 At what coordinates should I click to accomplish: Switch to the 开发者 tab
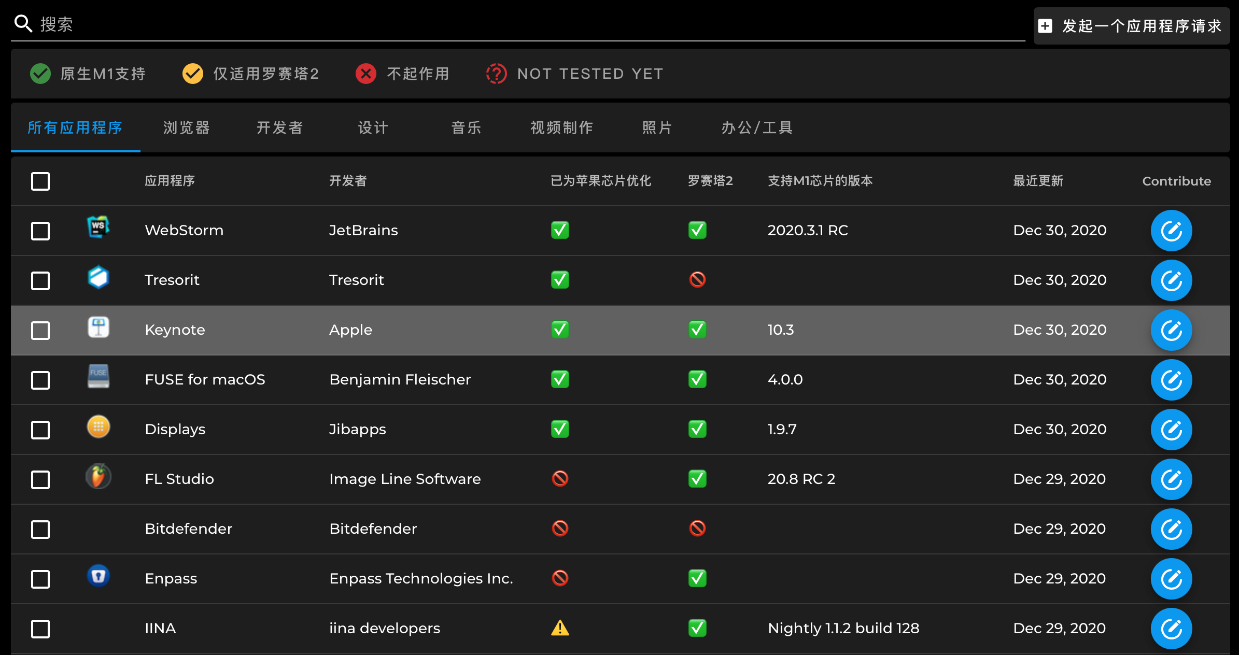280,127
